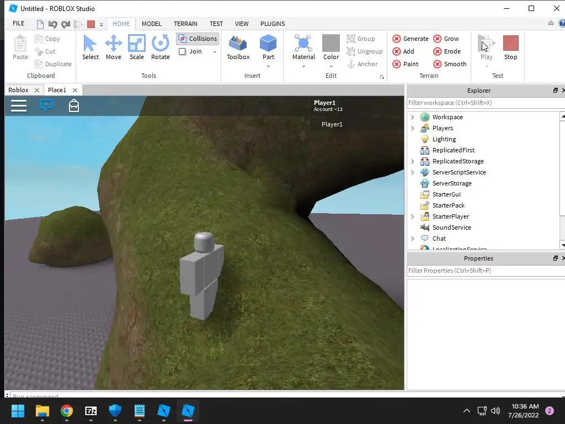Insert a new Part

pos(268,47)
